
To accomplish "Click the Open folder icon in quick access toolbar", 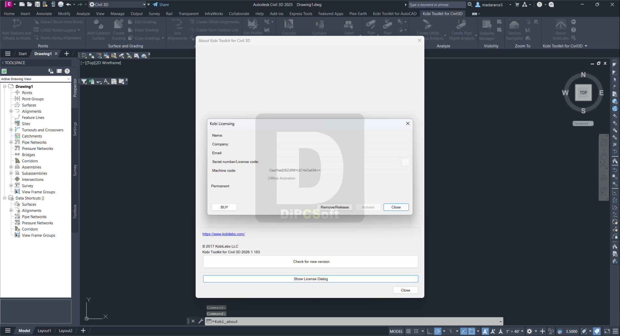I will tap(29, 5).
